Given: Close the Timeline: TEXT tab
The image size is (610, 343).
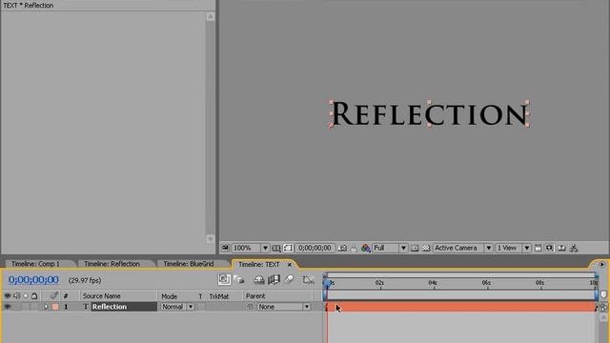Looking at the screenshot, I should point(290,265).
